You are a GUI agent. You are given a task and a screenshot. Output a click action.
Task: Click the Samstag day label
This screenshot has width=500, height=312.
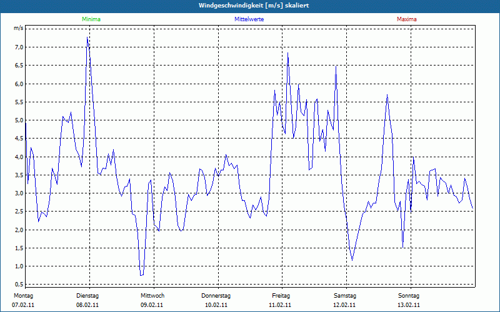(345, 296)
